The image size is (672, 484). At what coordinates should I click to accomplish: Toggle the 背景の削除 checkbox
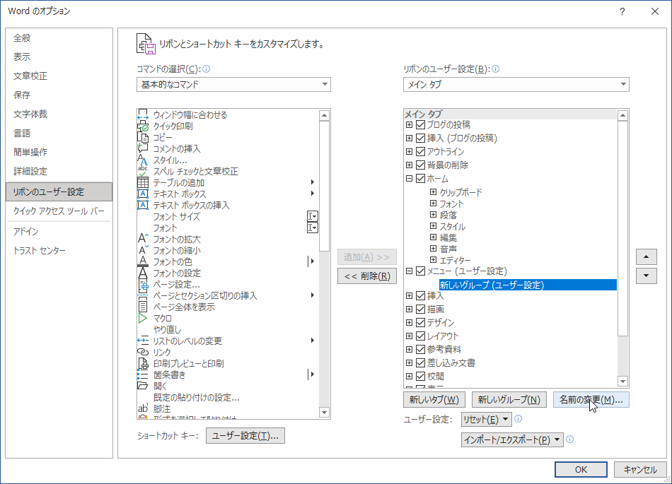(x=420, y=165)
